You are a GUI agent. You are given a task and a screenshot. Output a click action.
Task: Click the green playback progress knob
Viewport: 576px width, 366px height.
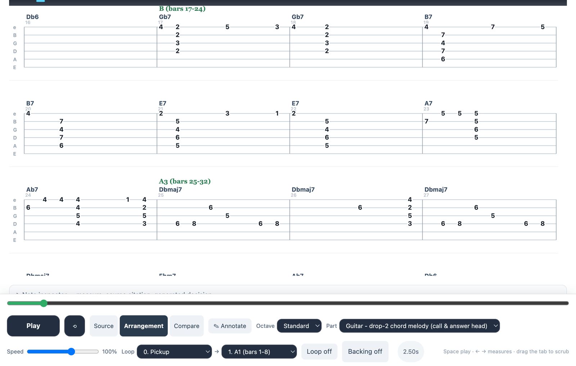[x=44, y=303]
